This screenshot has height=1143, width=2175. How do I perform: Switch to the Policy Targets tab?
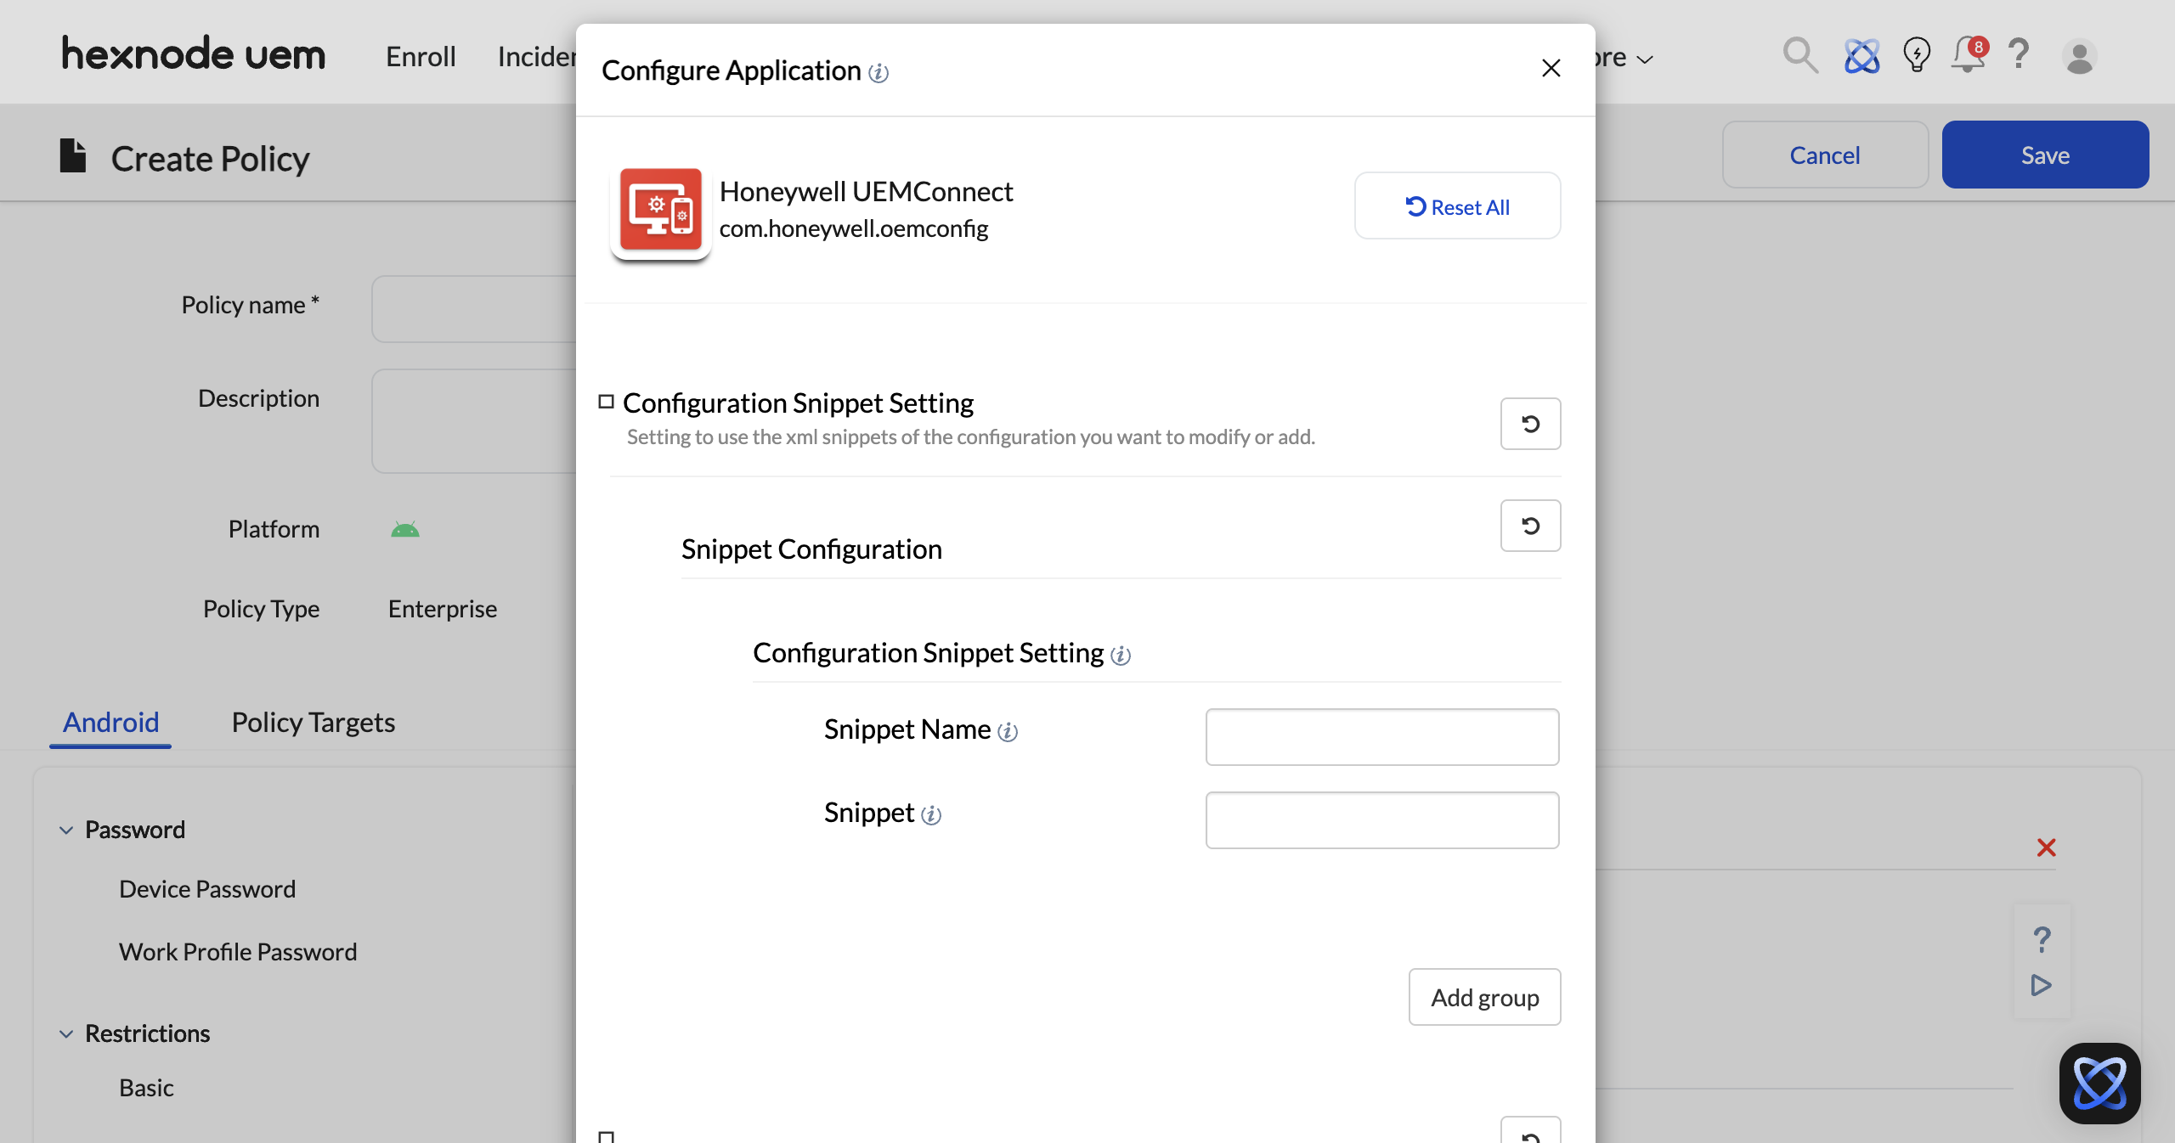pos(313,722)
